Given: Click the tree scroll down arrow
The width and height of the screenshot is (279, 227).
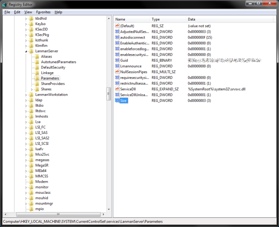Looking at the screenshot, I should click(x=109, y=209).
